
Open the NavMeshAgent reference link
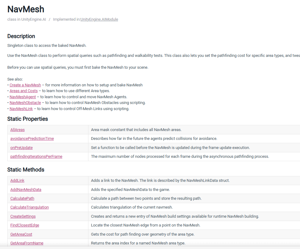pos(23,97)
